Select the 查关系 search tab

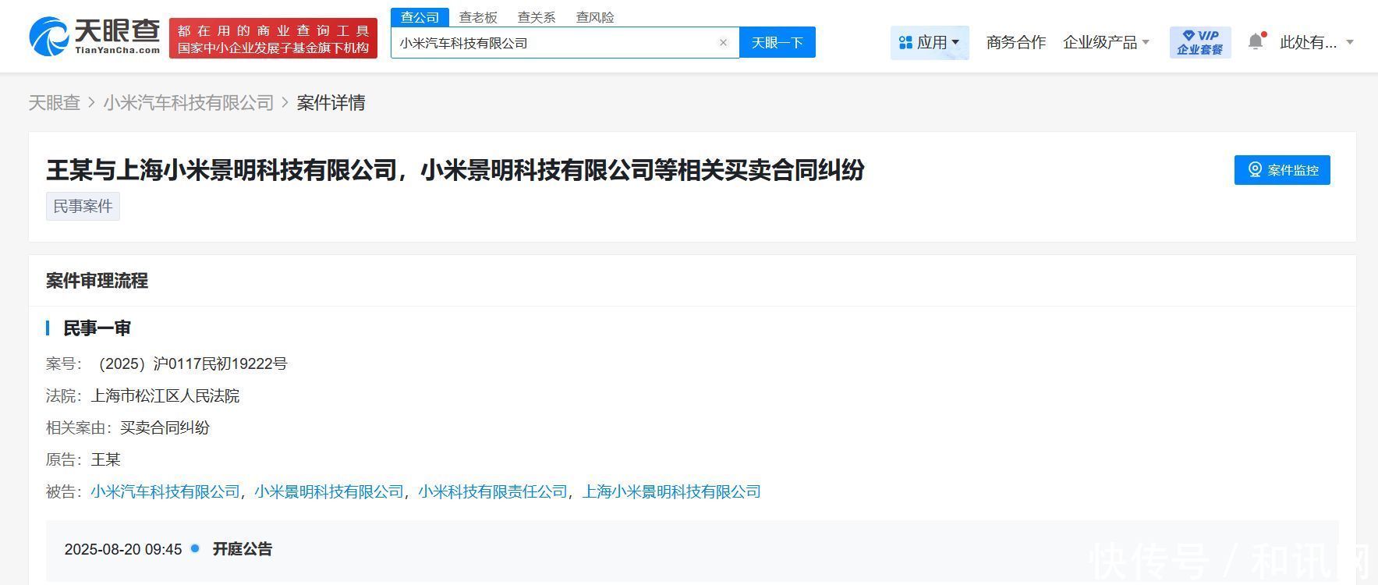click(537, 17)
